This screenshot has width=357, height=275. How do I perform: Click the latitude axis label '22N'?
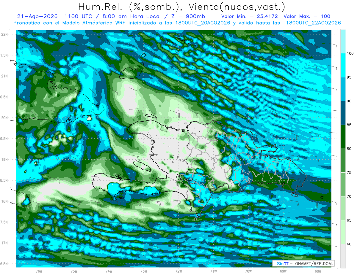pos(4,34)
